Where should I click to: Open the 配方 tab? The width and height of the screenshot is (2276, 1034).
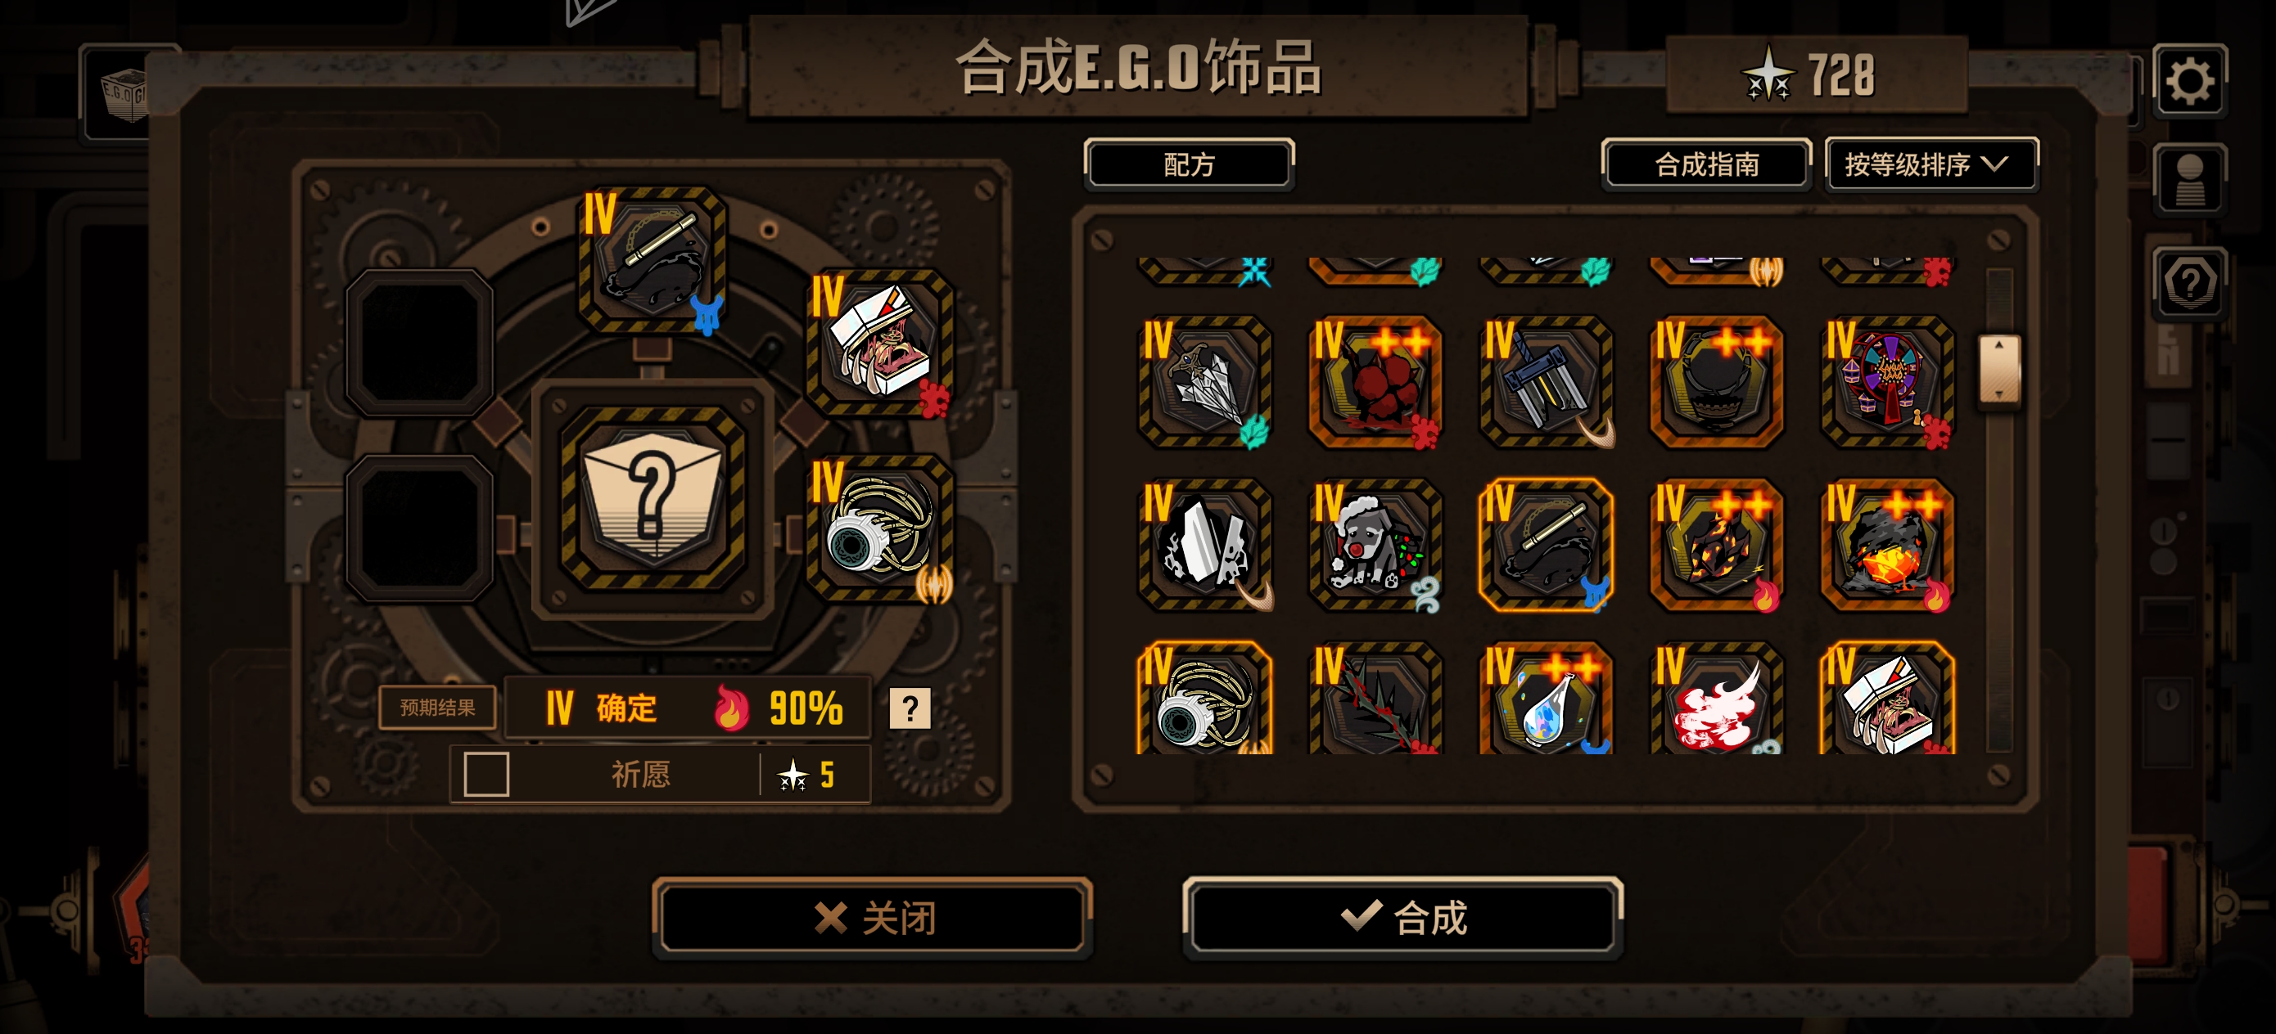(1189, 164)
